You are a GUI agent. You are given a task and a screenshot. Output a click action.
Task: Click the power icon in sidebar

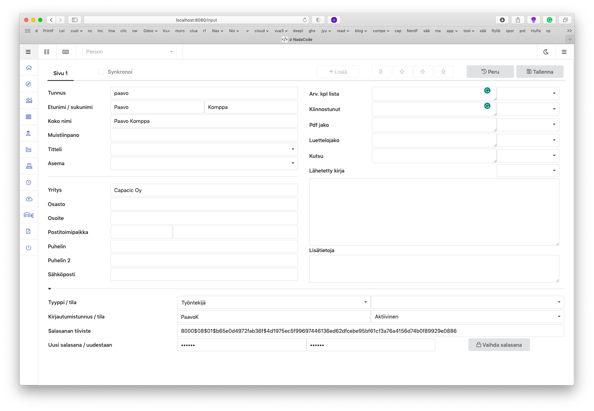point(29,248)
